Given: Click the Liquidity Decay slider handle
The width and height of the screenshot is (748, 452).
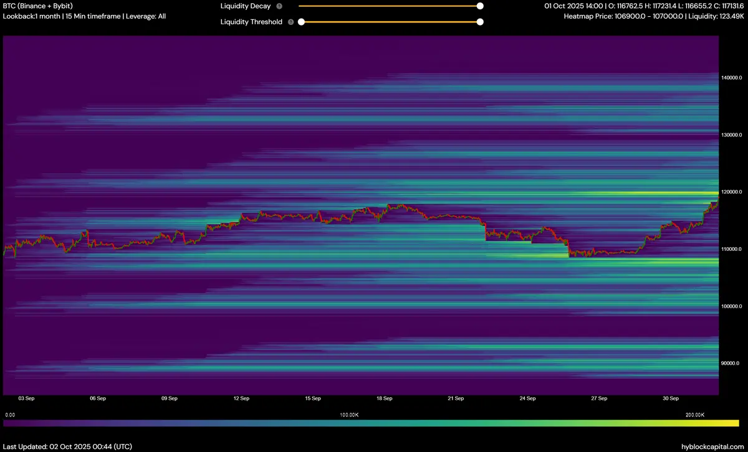Looking at the screenshot, I should (x=480, y=6).
